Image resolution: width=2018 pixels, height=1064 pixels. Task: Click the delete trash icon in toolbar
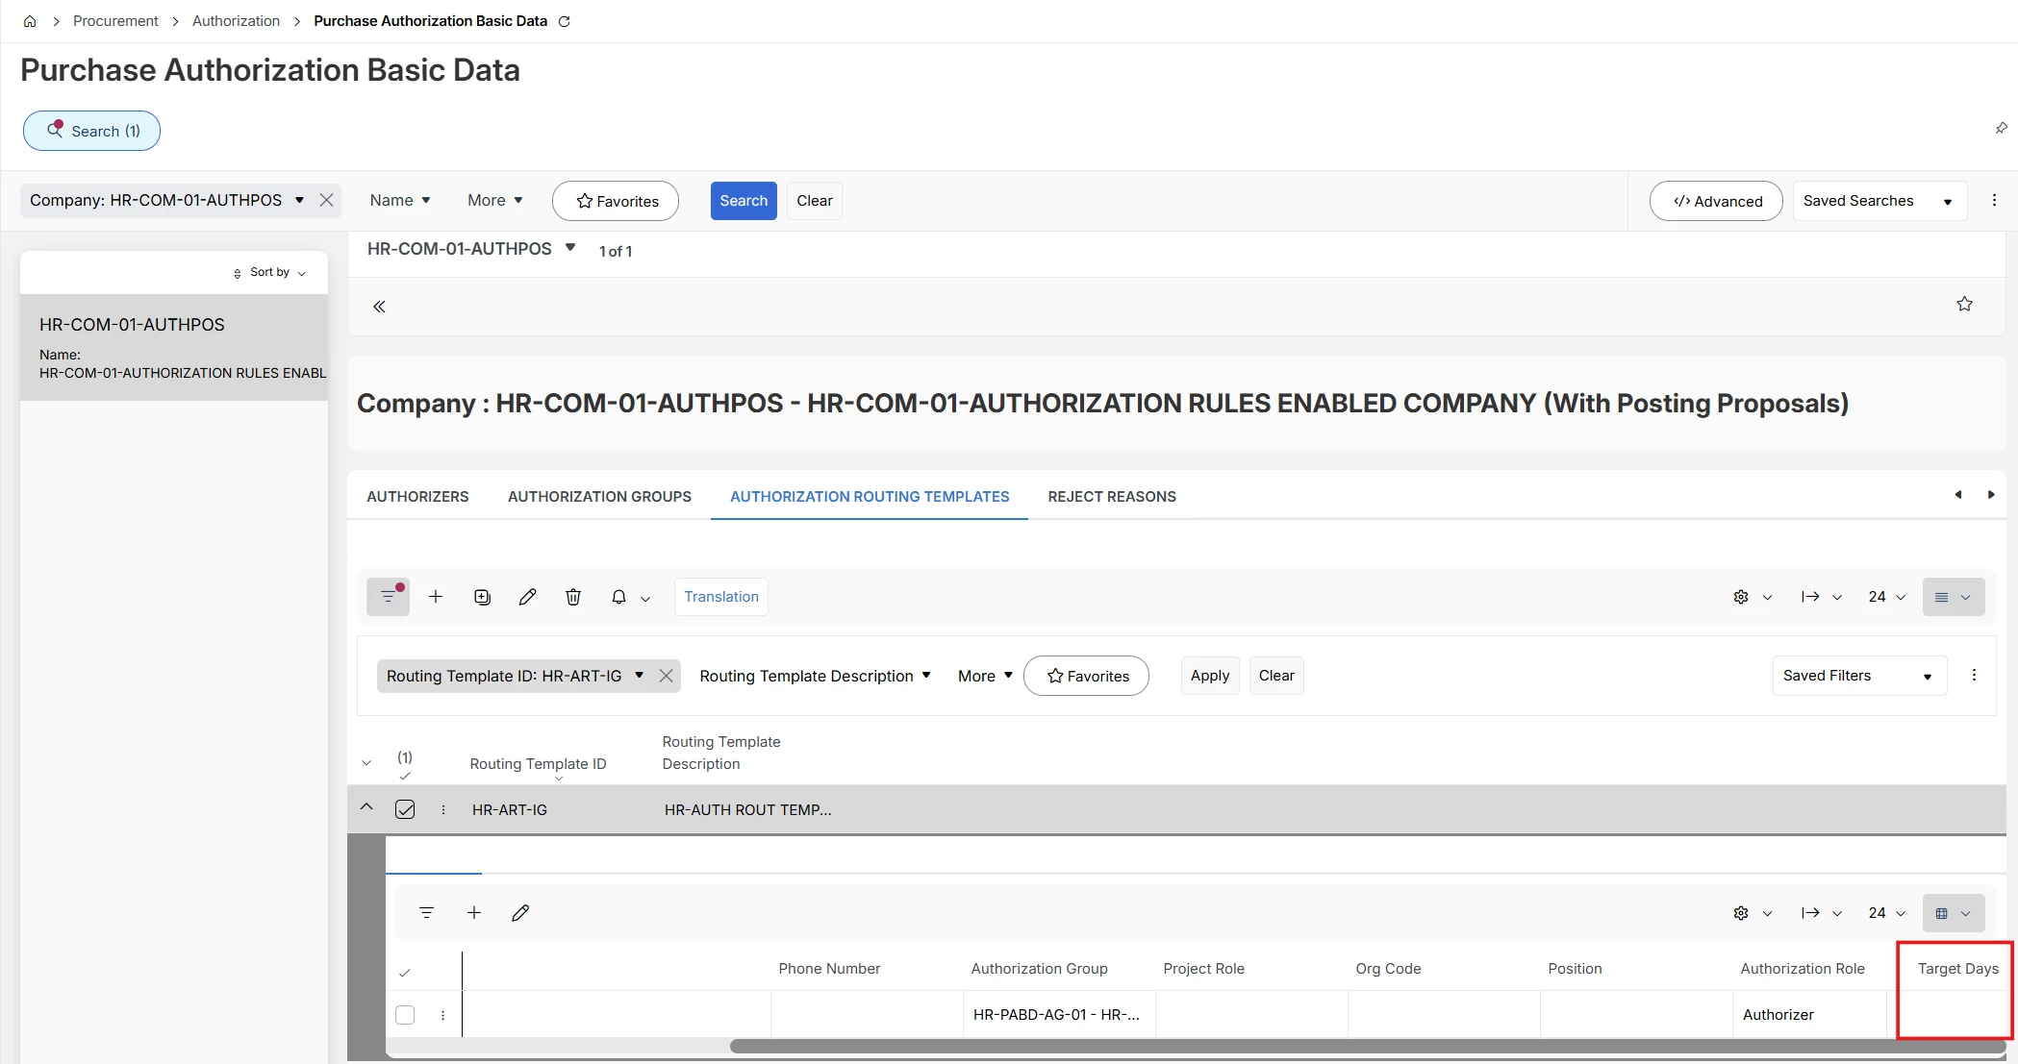[573, 597]
